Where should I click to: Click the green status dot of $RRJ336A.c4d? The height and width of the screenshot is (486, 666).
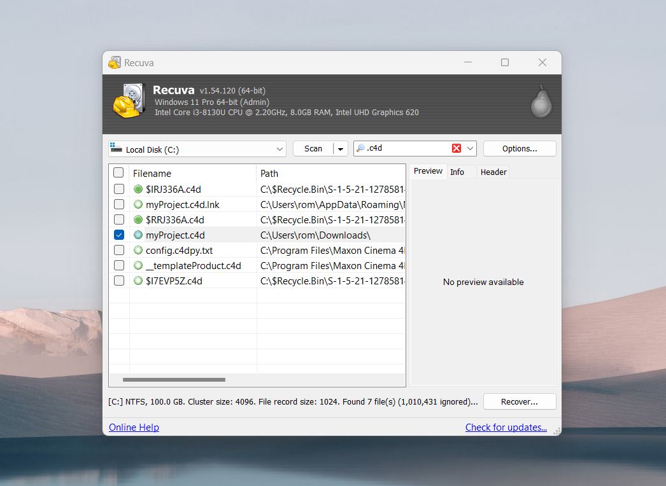pyautogui.click(x=138, y=219)
